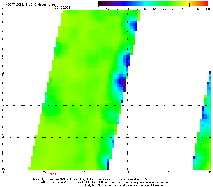Click the color bar label '-0.2'
213x187 pixels.
click(x=181, y=9)
